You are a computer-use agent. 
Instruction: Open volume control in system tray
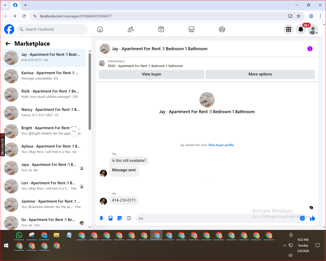click(x=291, y=255)
